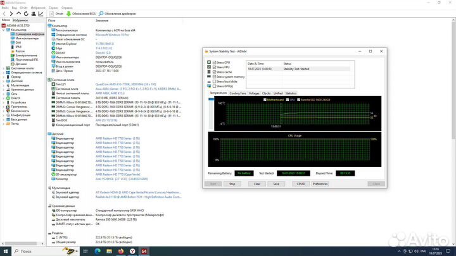Select Портативный ПК tree item
456x256 pixels.
27,59
